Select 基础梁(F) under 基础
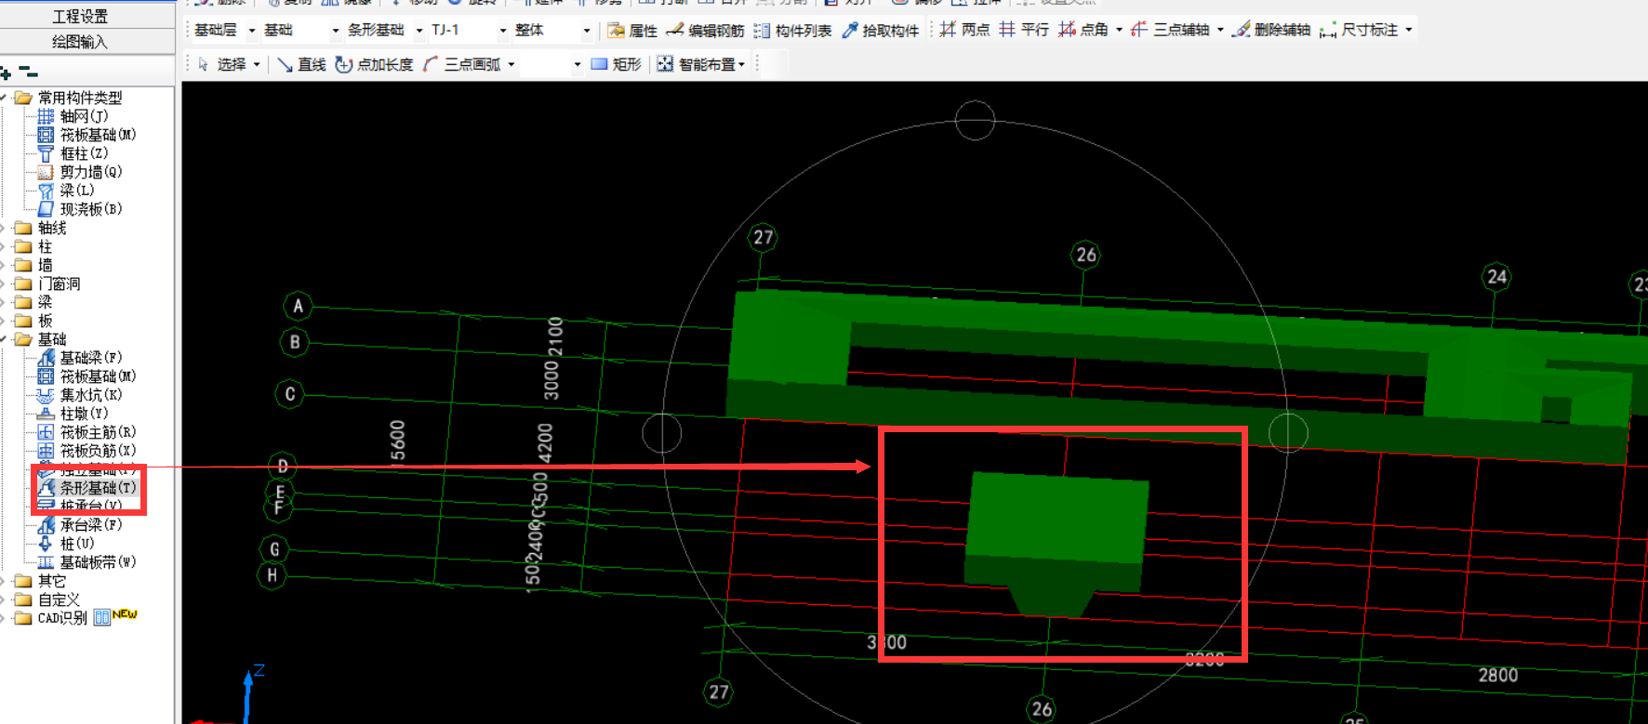Image resolution: width=1648 pixels, height=724 pixels. pos(80,358)
